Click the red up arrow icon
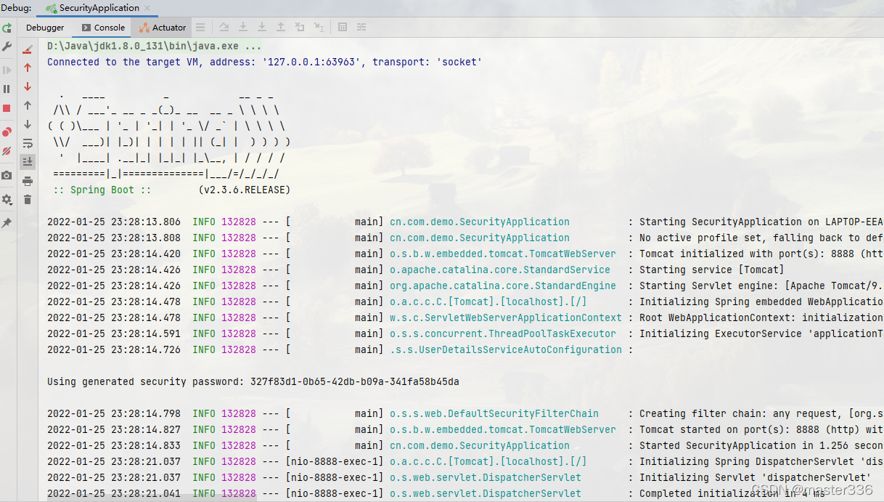The image size is (884, 502). 28,68
